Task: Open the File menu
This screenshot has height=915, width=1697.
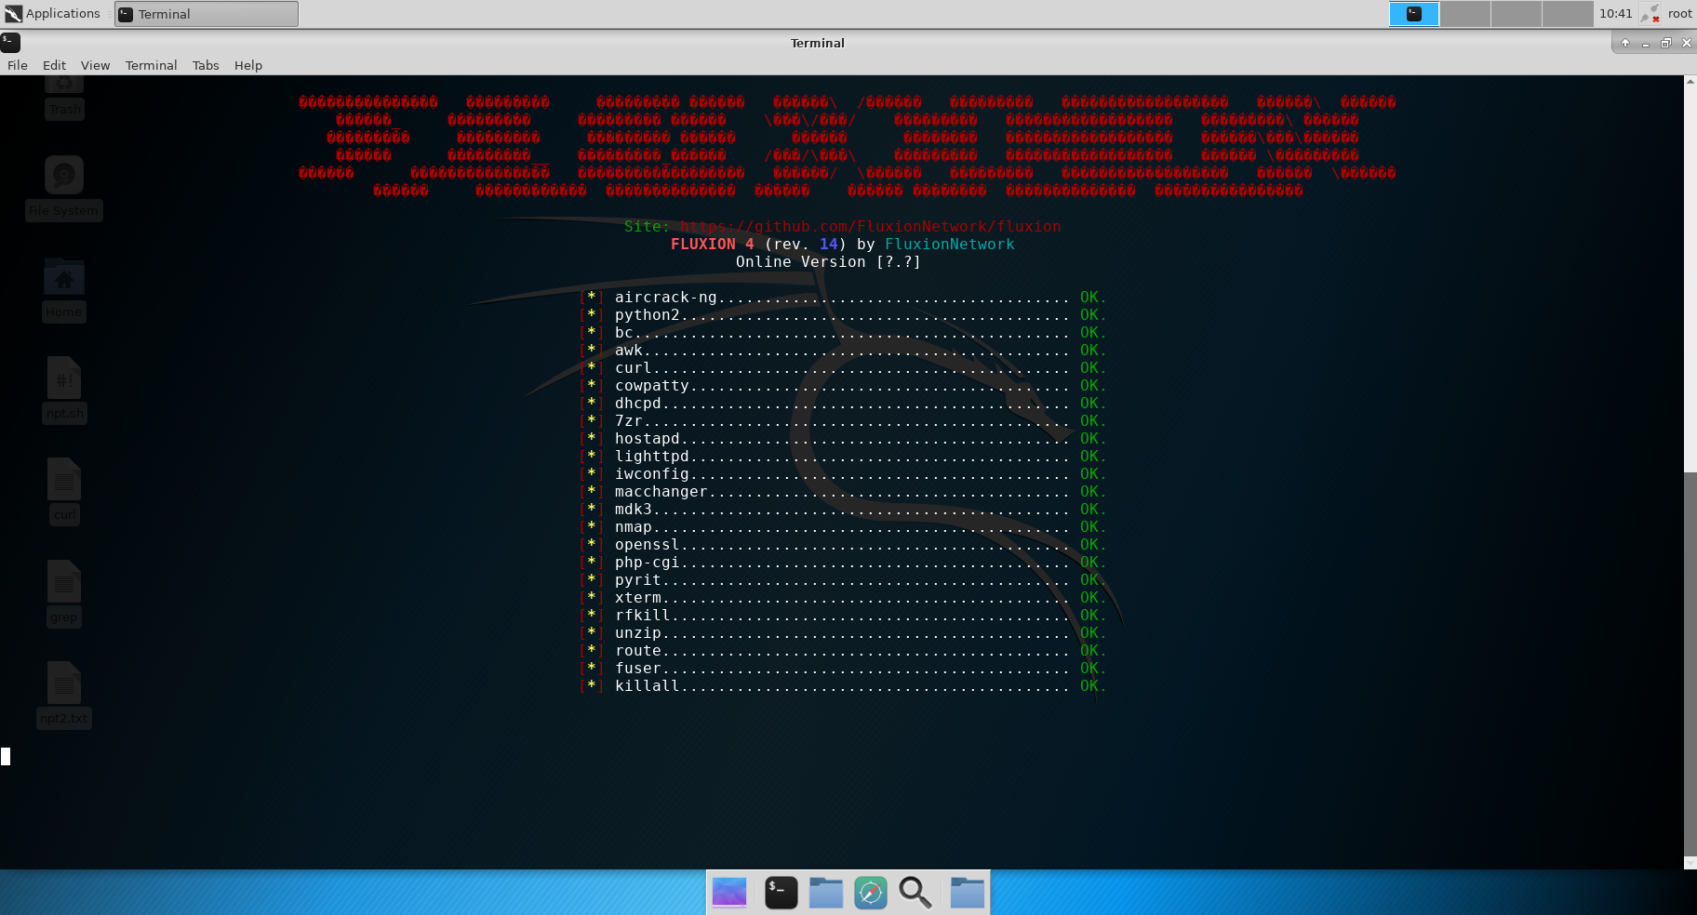Action: pos(18,65)
